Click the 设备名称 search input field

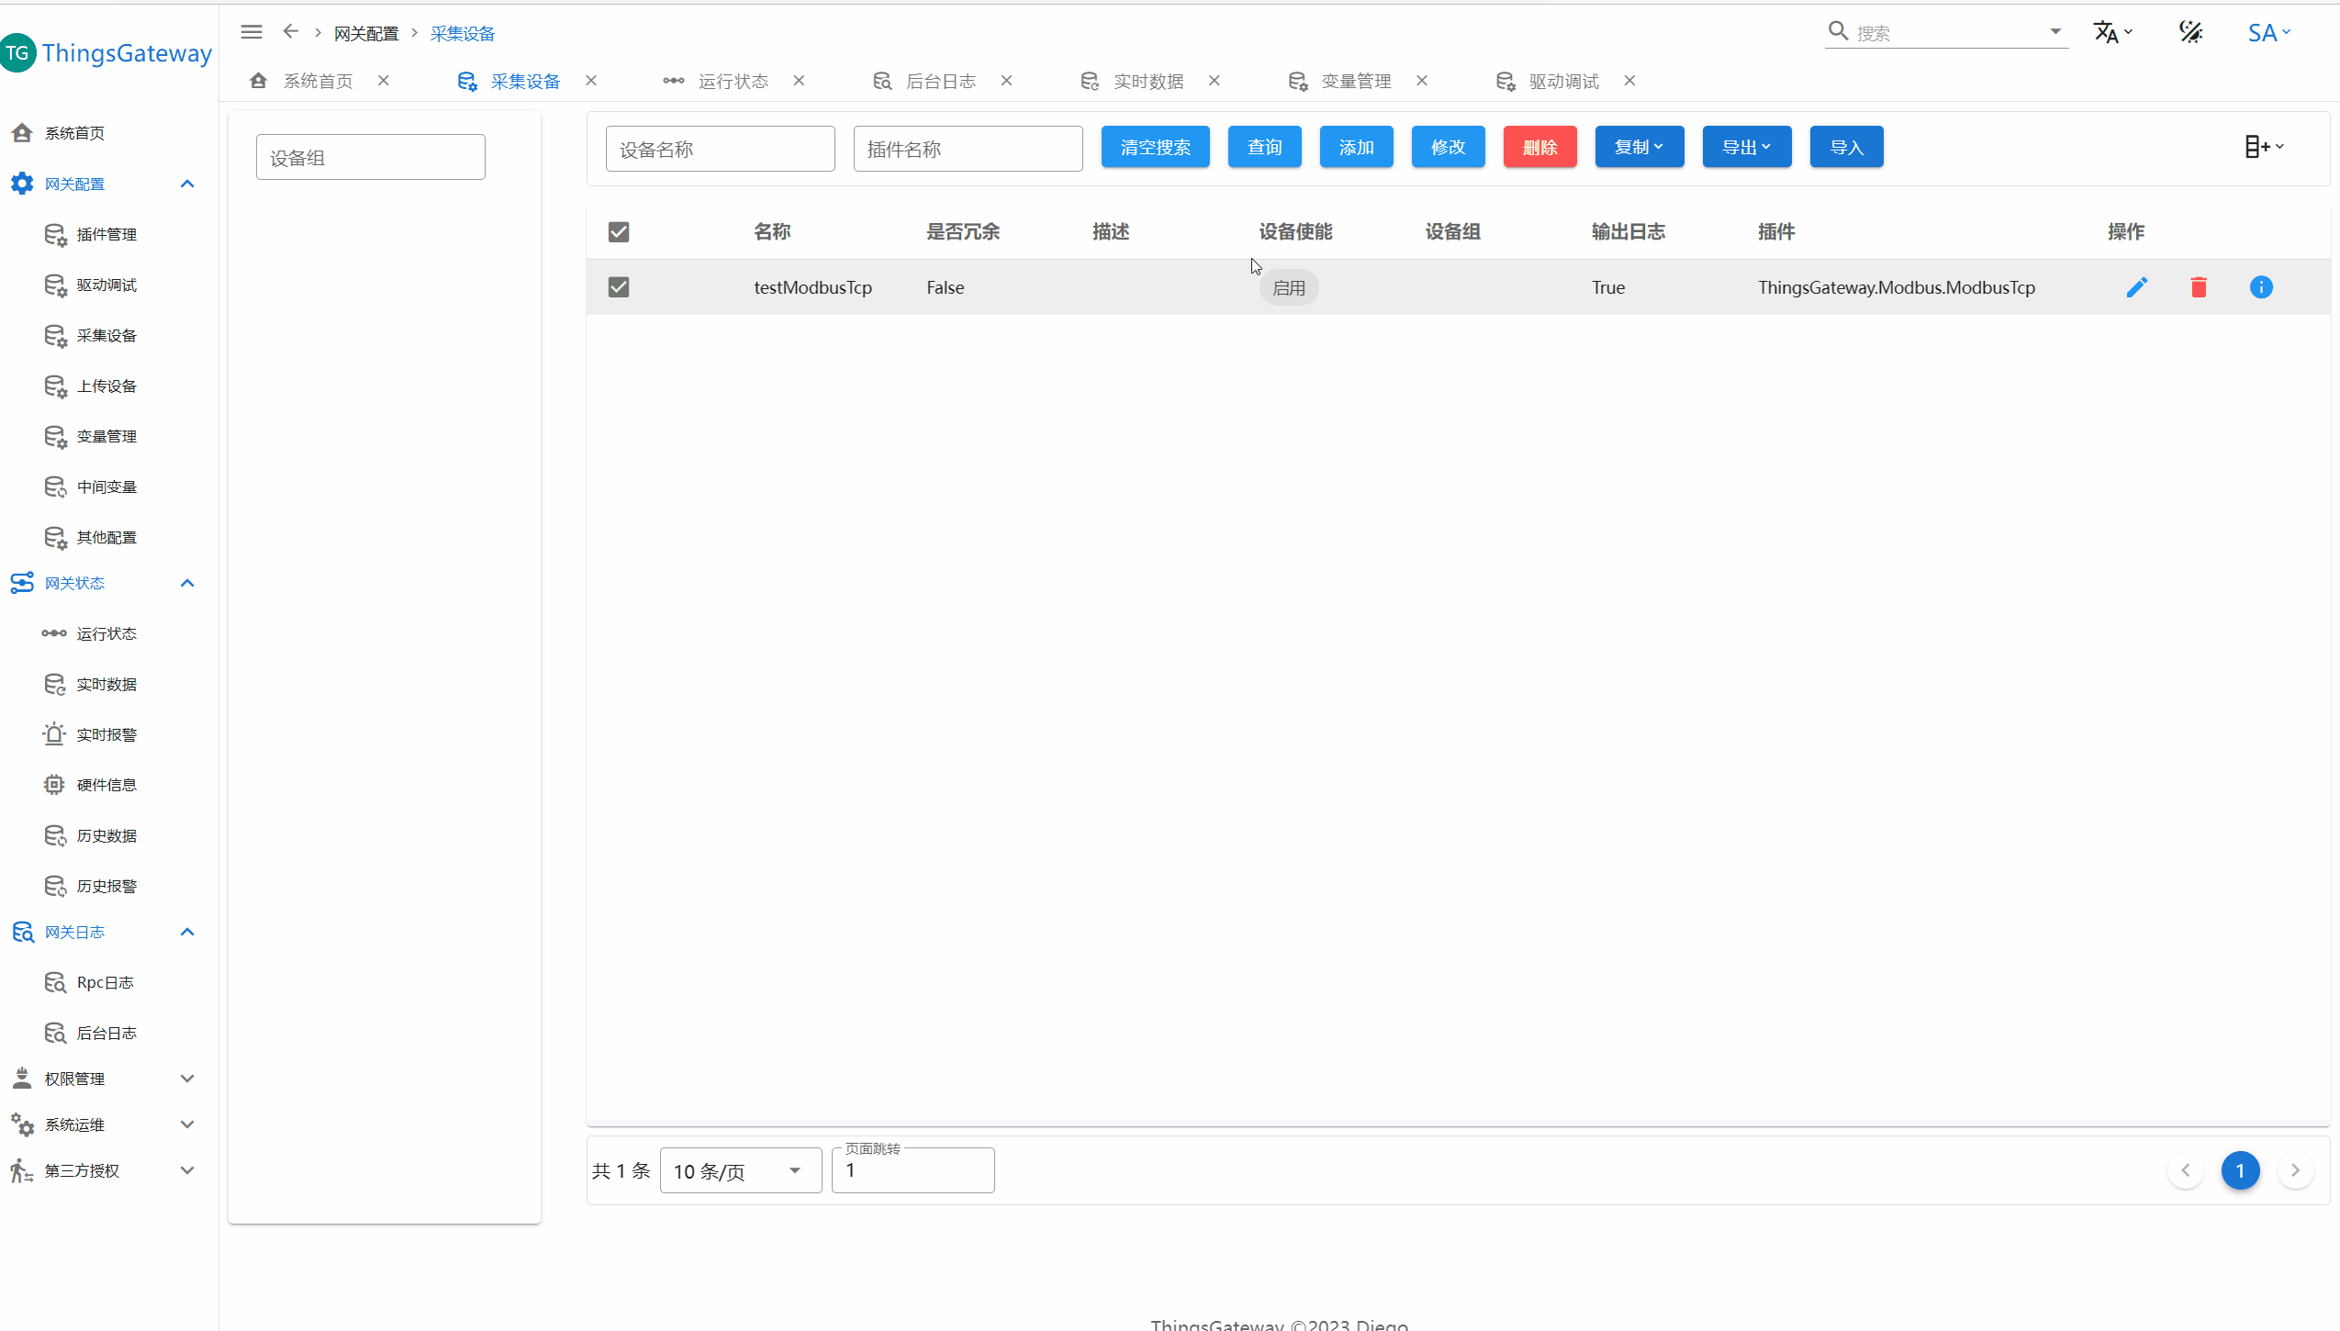tap(720, 149)
